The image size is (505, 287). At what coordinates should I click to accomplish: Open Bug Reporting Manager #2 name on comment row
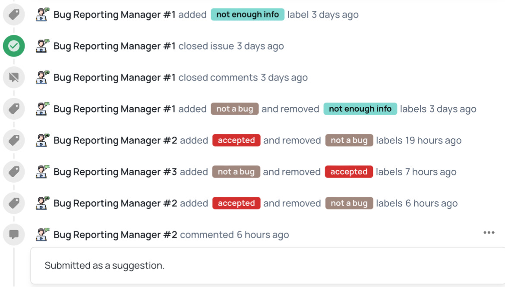click(115, 235)
